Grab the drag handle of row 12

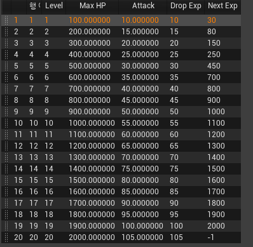tap(6, 146)
